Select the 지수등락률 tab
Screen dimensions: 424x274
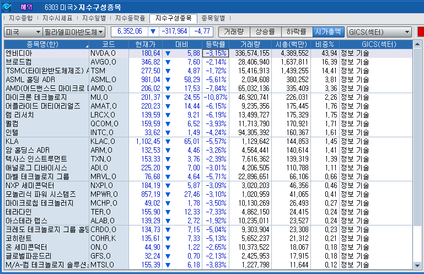[130, 18]
